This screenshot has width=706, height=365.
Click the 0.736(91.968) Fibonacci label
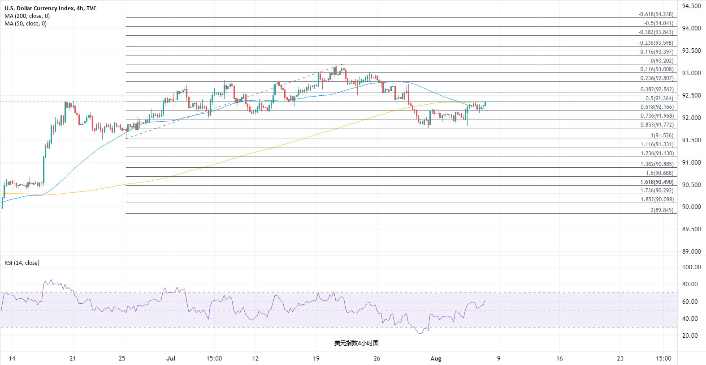657,116
